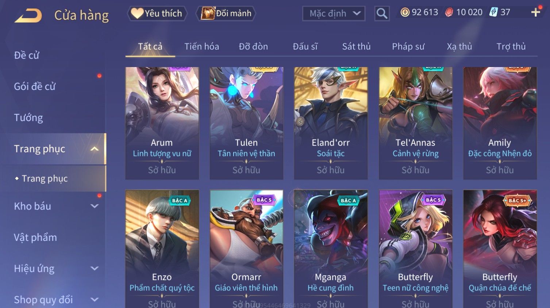Screen dimensions: 550x308
Task: Open Yêu thích favorites heart button
Action: (157, 13)
